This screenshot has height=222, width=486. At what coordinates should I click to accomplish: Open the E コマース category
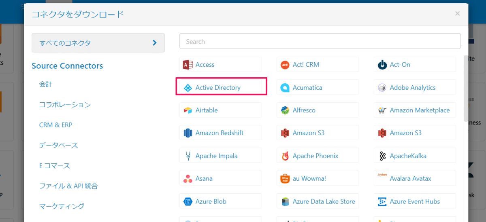55,166
